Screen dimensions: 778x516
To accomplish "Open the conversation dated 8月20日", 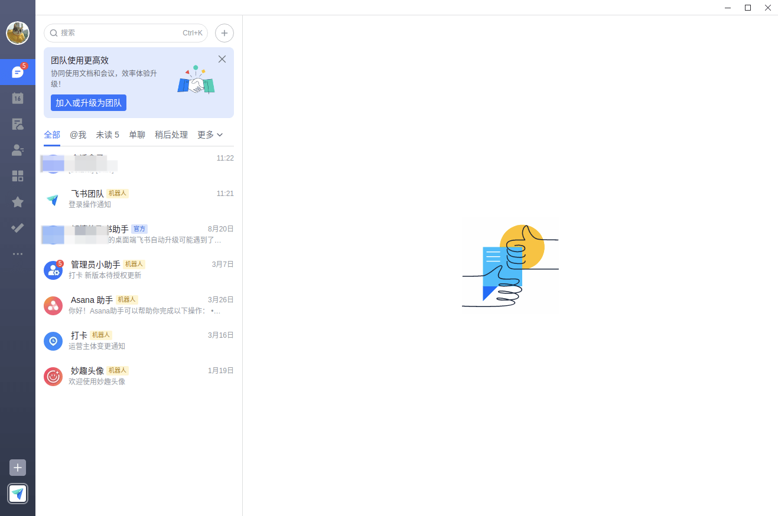I will tap(139, 235).
